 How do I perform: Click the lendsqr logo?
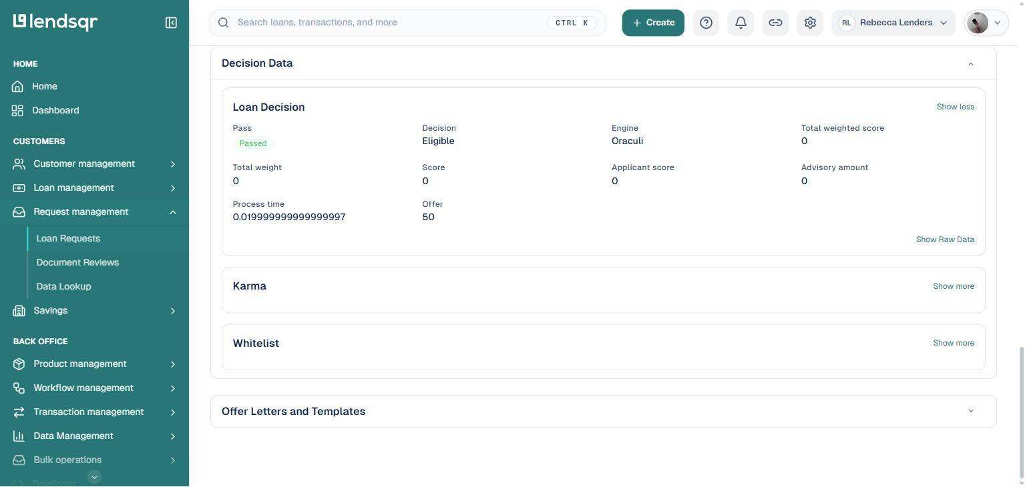click(x=55, y=22)
